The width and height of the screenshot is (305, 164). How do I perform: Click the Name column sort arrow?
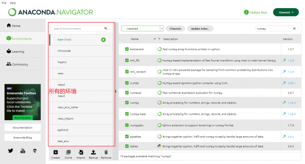155,39
